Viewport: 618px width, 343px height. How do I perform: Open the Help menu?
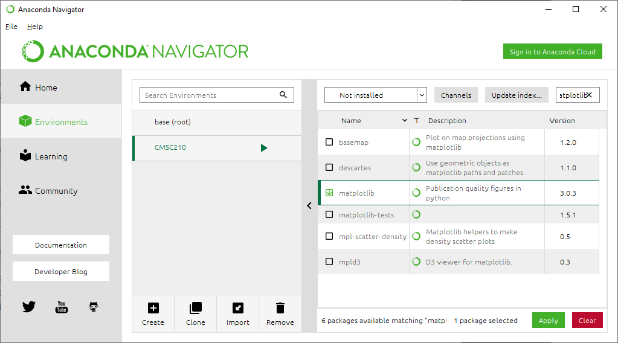(x=34, y=27)
